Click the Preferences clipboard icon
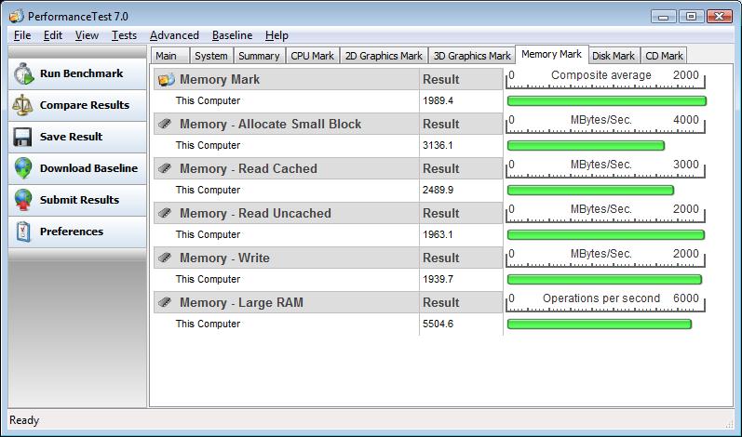Image resolution: width=742 pixels, height=437 pixels. [23, 232]
